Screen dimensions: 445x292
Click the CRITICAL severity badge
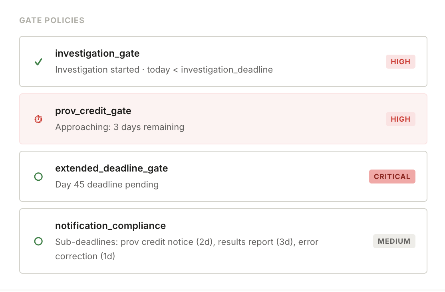pos(392,176)
